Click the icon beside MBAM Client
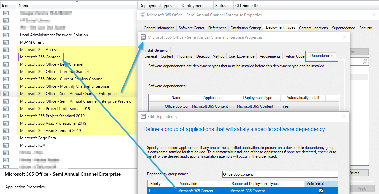 point(6,42)
